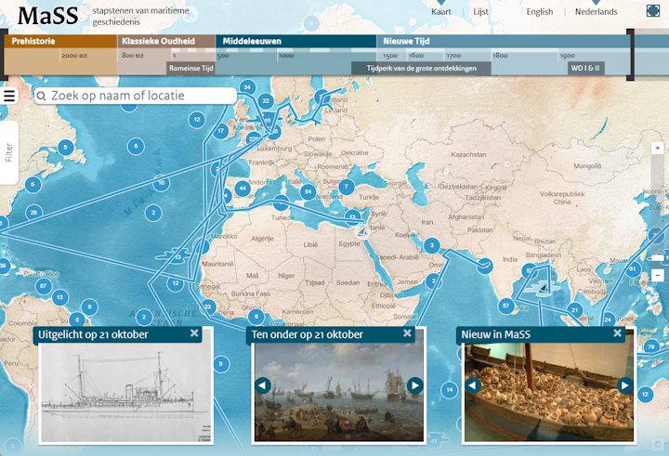Screen dimensions: 669x456
Task: Open cluster marker 34 near Iceland
Action: 247,87
